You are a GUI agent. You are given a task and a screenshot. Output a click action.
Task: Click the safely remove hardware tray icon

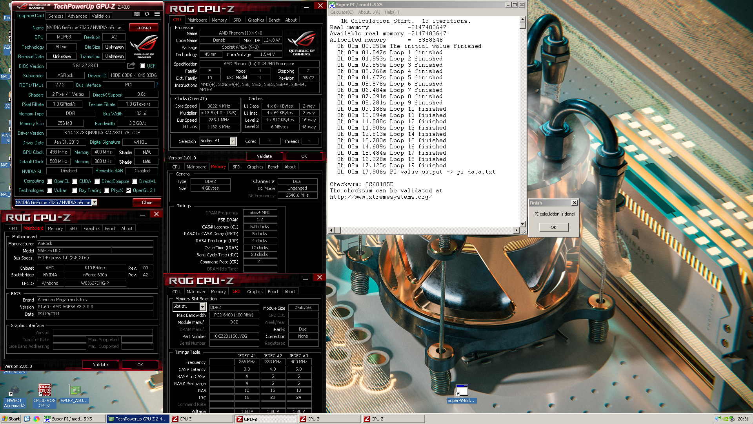click(x=732, y=419)
